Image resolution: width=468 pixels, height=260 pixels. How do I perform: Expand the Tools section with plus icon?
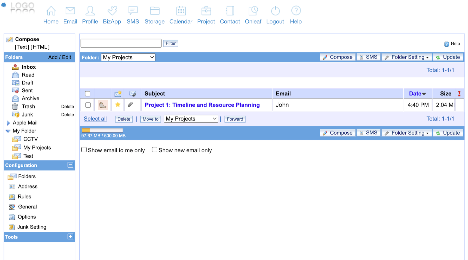pyautogui.click(x=70, y=237)
